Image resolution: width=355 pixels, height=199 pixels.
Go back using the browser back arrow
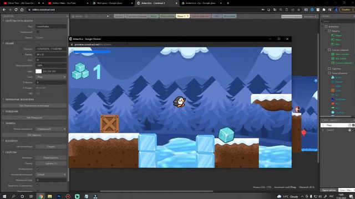click(4, 10)
